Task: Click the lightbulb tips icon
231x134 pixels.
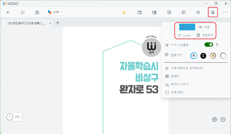Action: click(124, 12)
